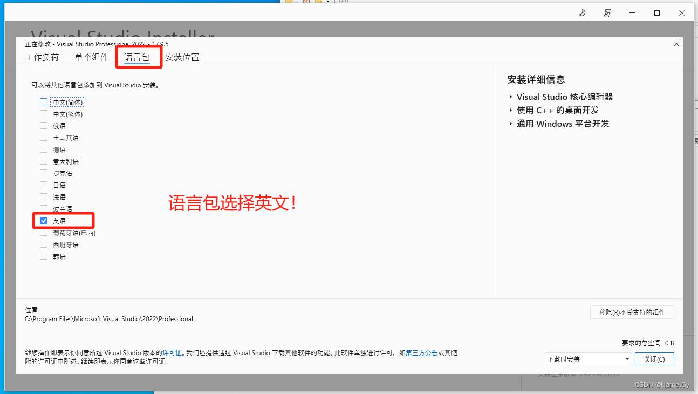Check the 中文(繁体) language pack
The image size is (698, 394).
click(43, 113)
